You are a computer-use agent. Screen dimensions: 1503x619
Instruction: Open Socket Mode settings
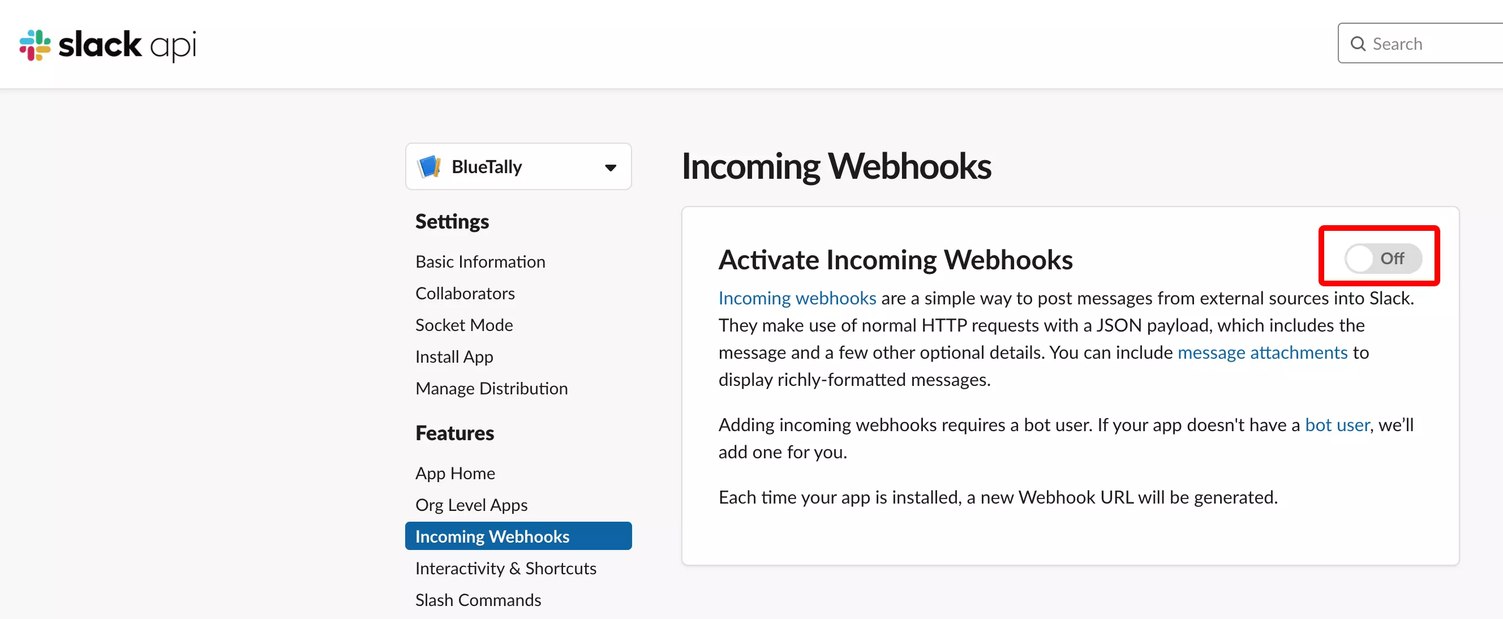tap(464, 324)
